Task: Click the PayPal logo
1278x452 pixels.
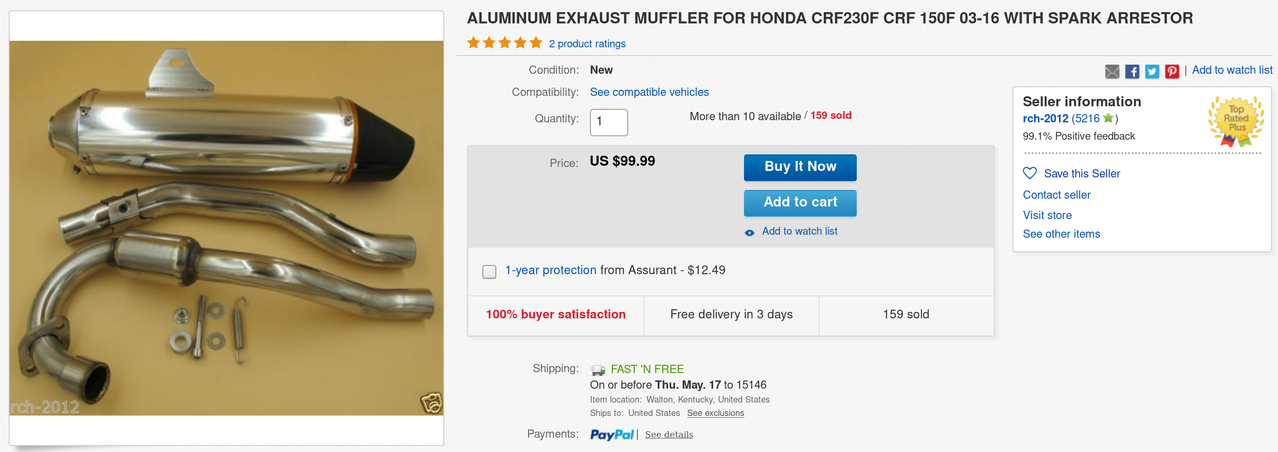Action: click(x=611, y=434)
